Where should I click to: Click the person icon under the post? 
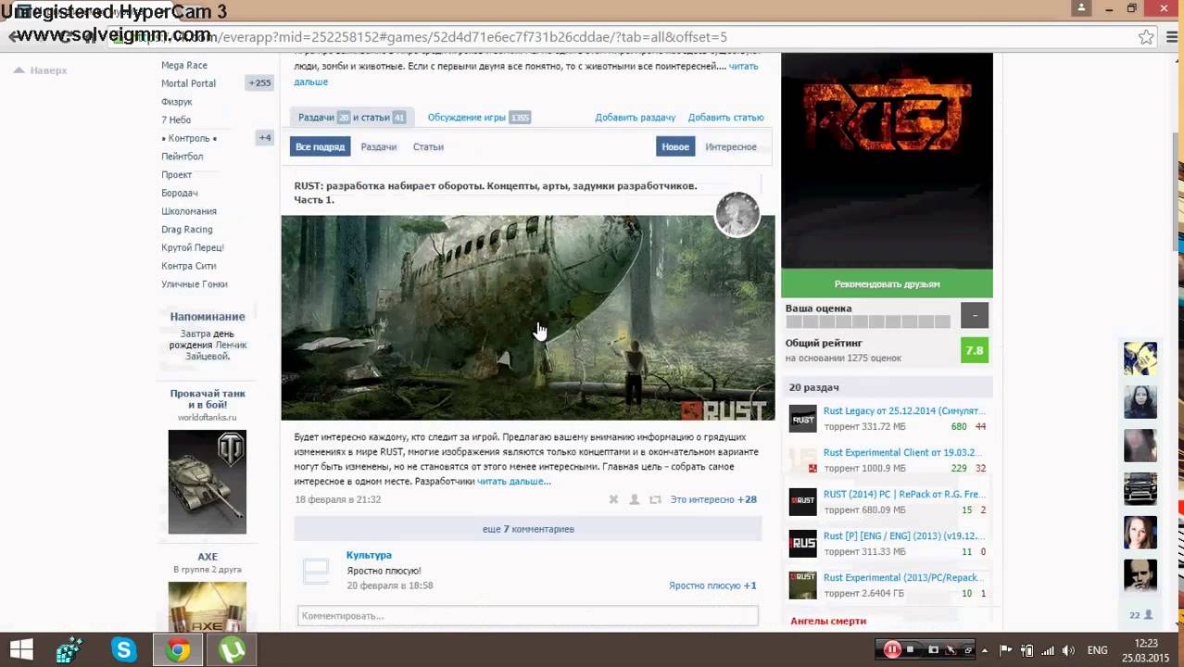pos(635,499)
